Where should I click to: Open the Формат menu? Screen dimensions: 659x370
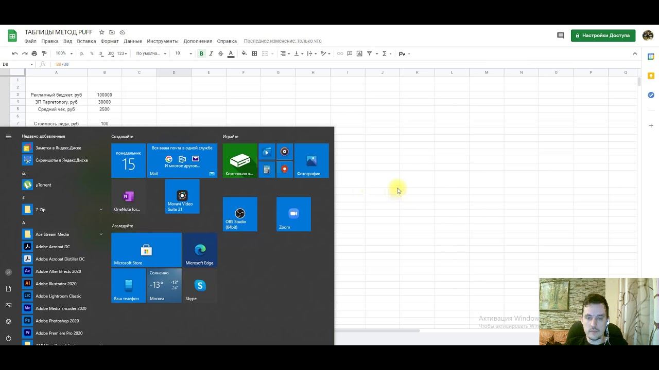click(110, 41)
